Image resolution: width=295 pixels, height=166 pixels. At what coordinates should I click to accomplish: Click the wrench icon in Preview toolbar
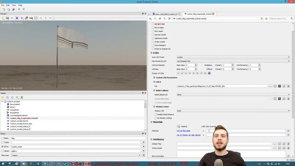click(x=26, y=18)
